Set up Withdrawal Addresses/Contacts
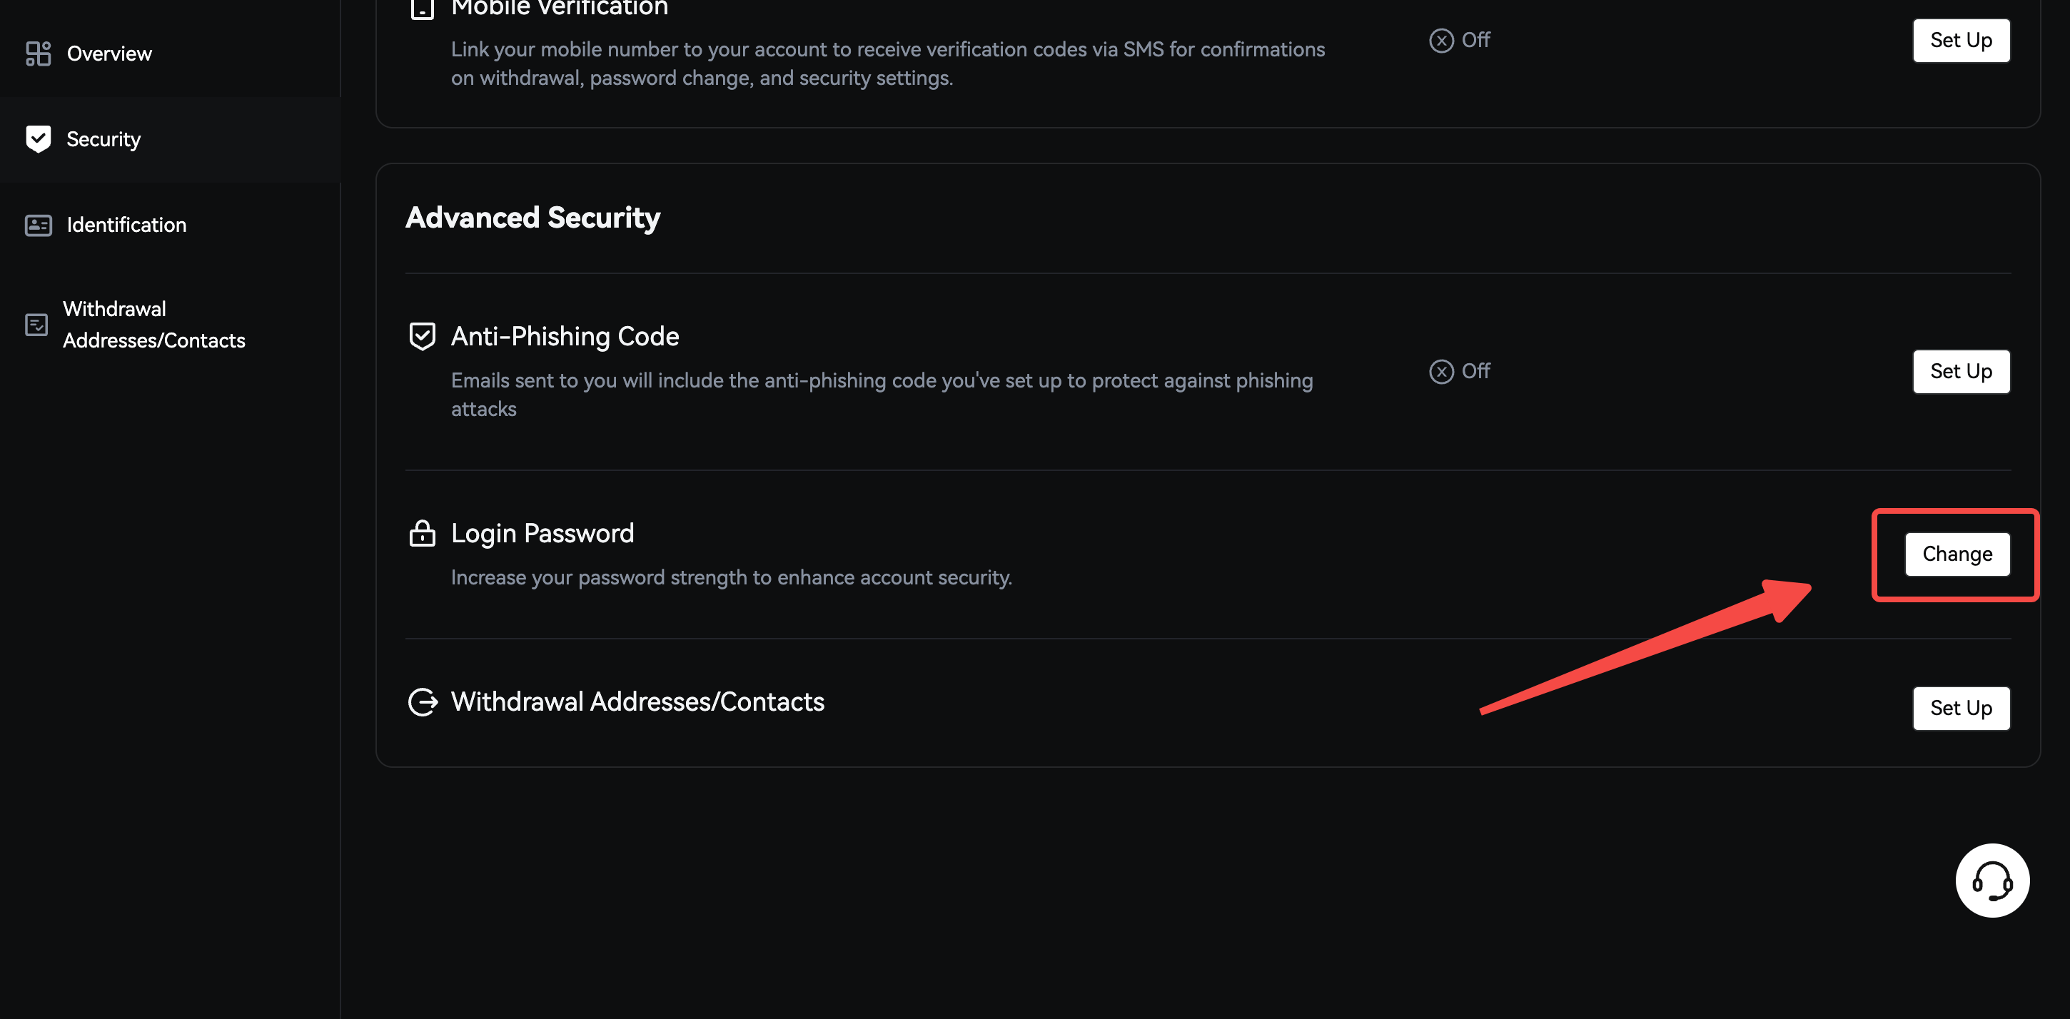Viewport: 2070px width, 1019px height. pyautogui.click(x=1960, y=708)
